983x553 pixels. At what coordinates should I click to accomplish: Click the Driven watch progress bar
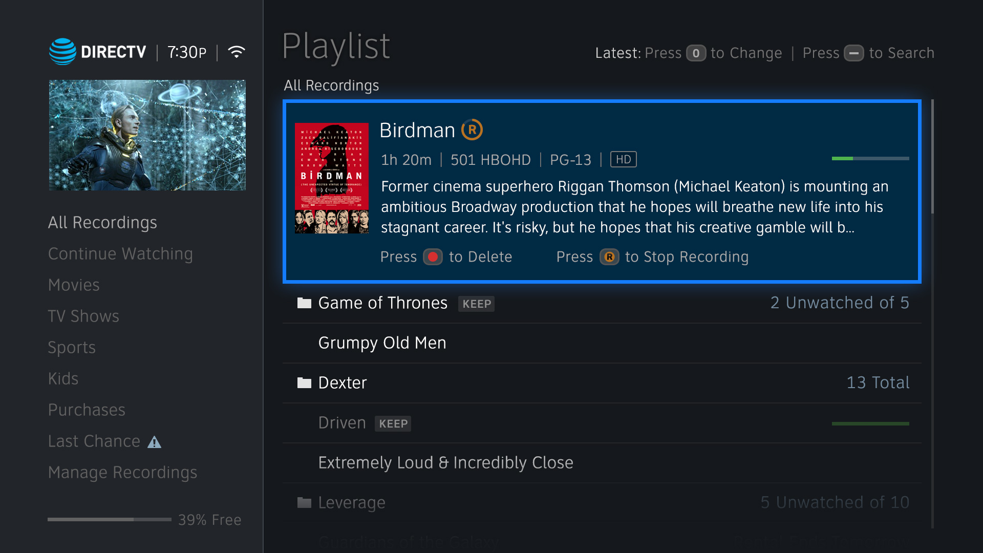click(870, 424)
